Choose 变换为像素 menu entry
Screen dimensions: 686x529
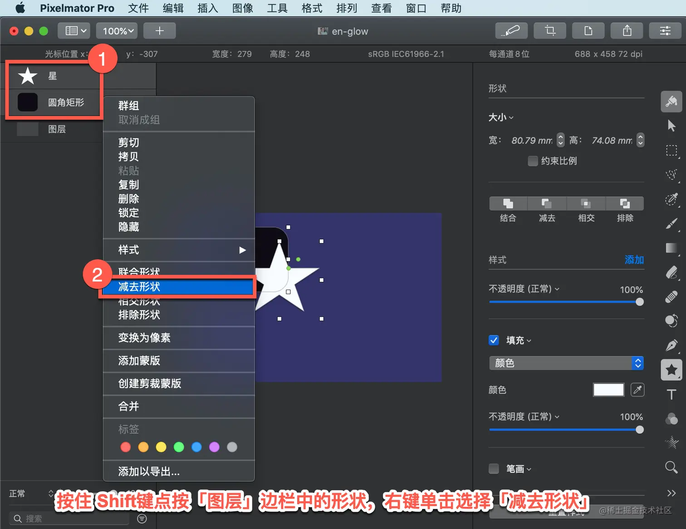tap(179, 338)
